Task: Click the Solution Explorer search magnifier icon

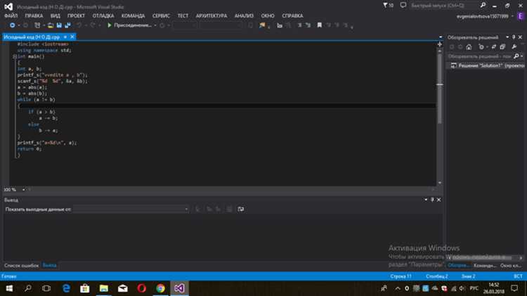Action: coord(516,56)
